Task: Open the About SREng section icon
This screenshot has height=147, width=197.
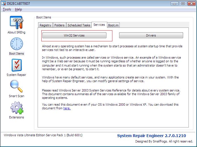Action: coord(16,23)
